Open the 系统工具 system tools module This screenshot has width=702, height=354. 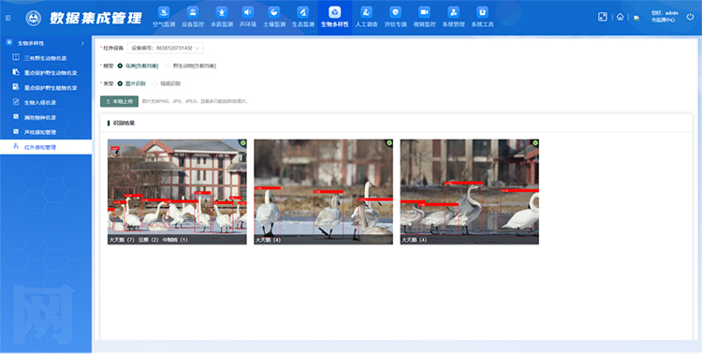(x=482, y=18)
